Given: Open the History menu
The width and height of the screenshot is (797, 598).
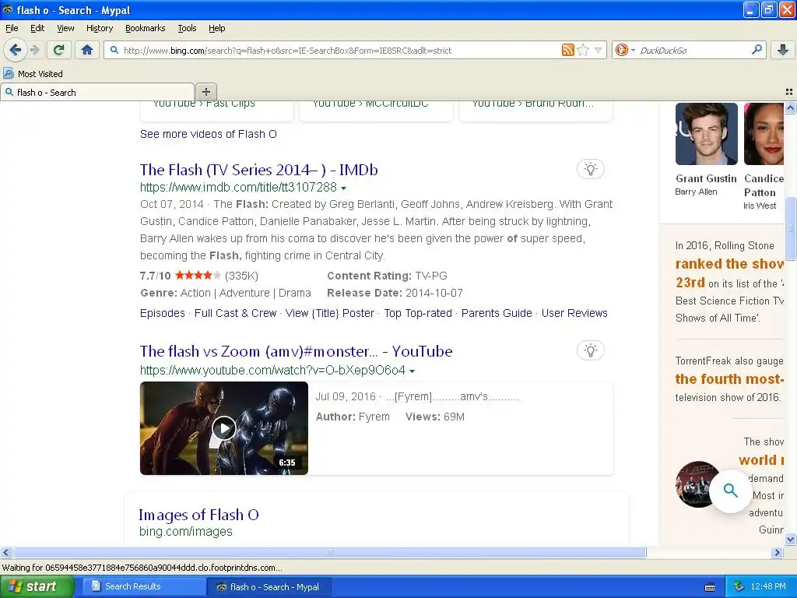Looking at the screenshot, I should 99,28.
